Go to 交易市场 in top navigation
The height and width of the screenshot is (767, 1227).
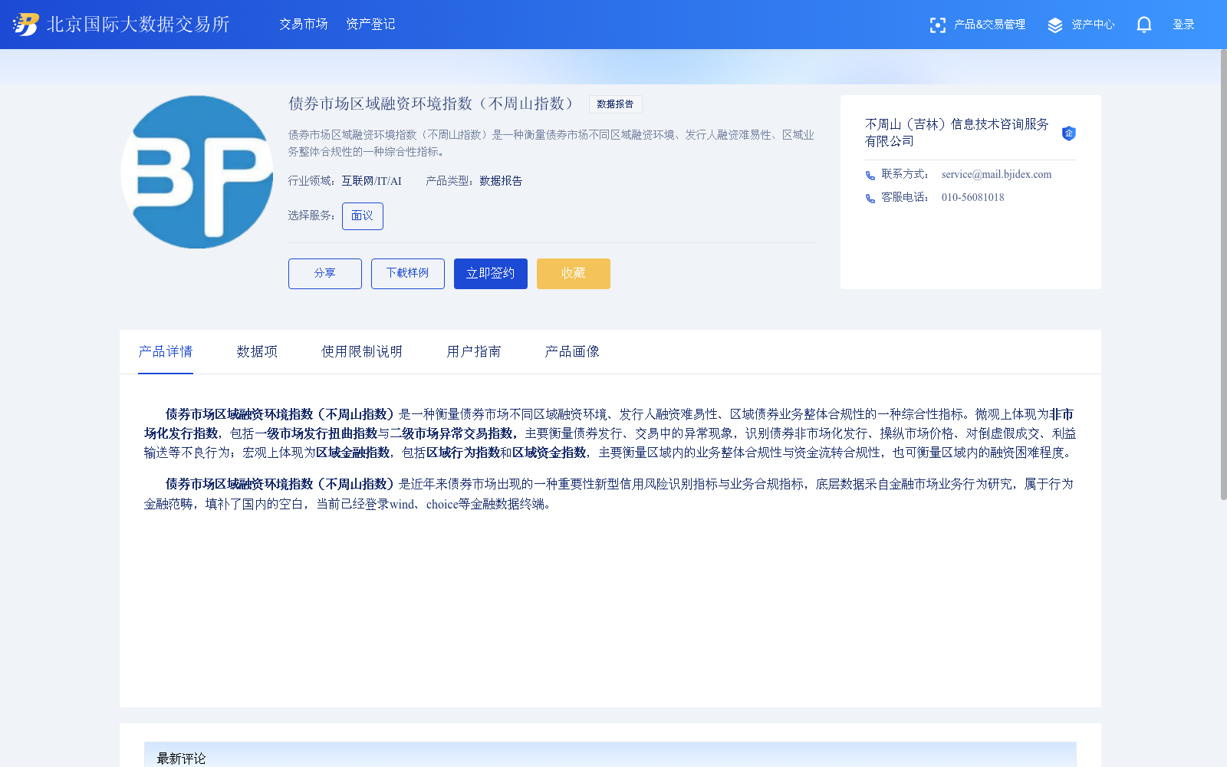304,25
